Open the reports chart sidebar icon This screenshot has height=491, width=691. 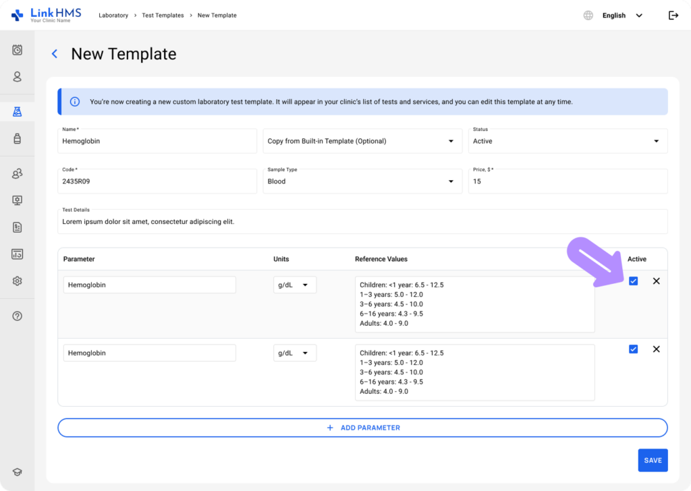click(17, 254)
